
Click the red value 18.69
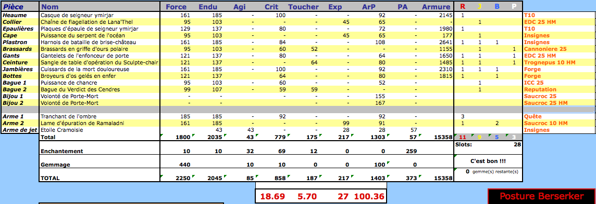click(x=272, y=197)
